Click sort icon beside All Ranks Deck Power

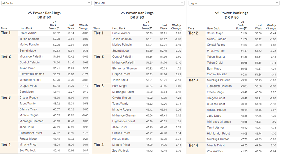point(58,28)
